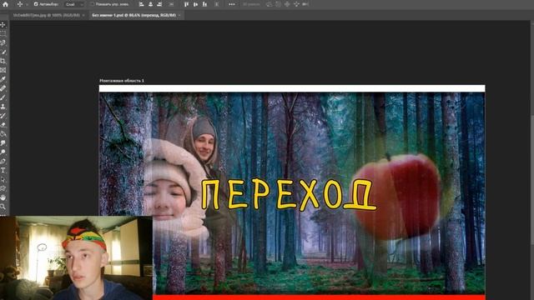Open the three-dots more align options
This screenshot has height=300, width=534.
point(232,4)
